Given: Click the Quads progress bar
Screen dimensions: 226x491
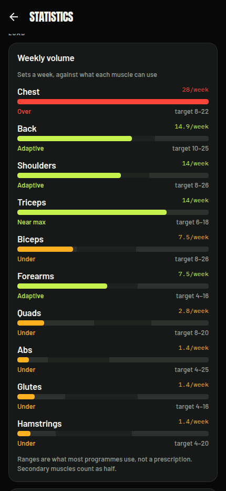Looking at the screenshot, I should click(113, 323).
